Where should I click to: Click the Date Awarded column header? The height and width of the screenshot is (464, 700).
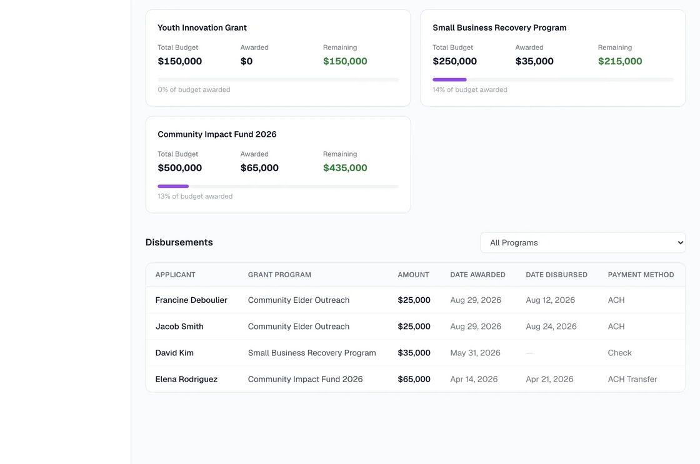(x=477, y=275)
